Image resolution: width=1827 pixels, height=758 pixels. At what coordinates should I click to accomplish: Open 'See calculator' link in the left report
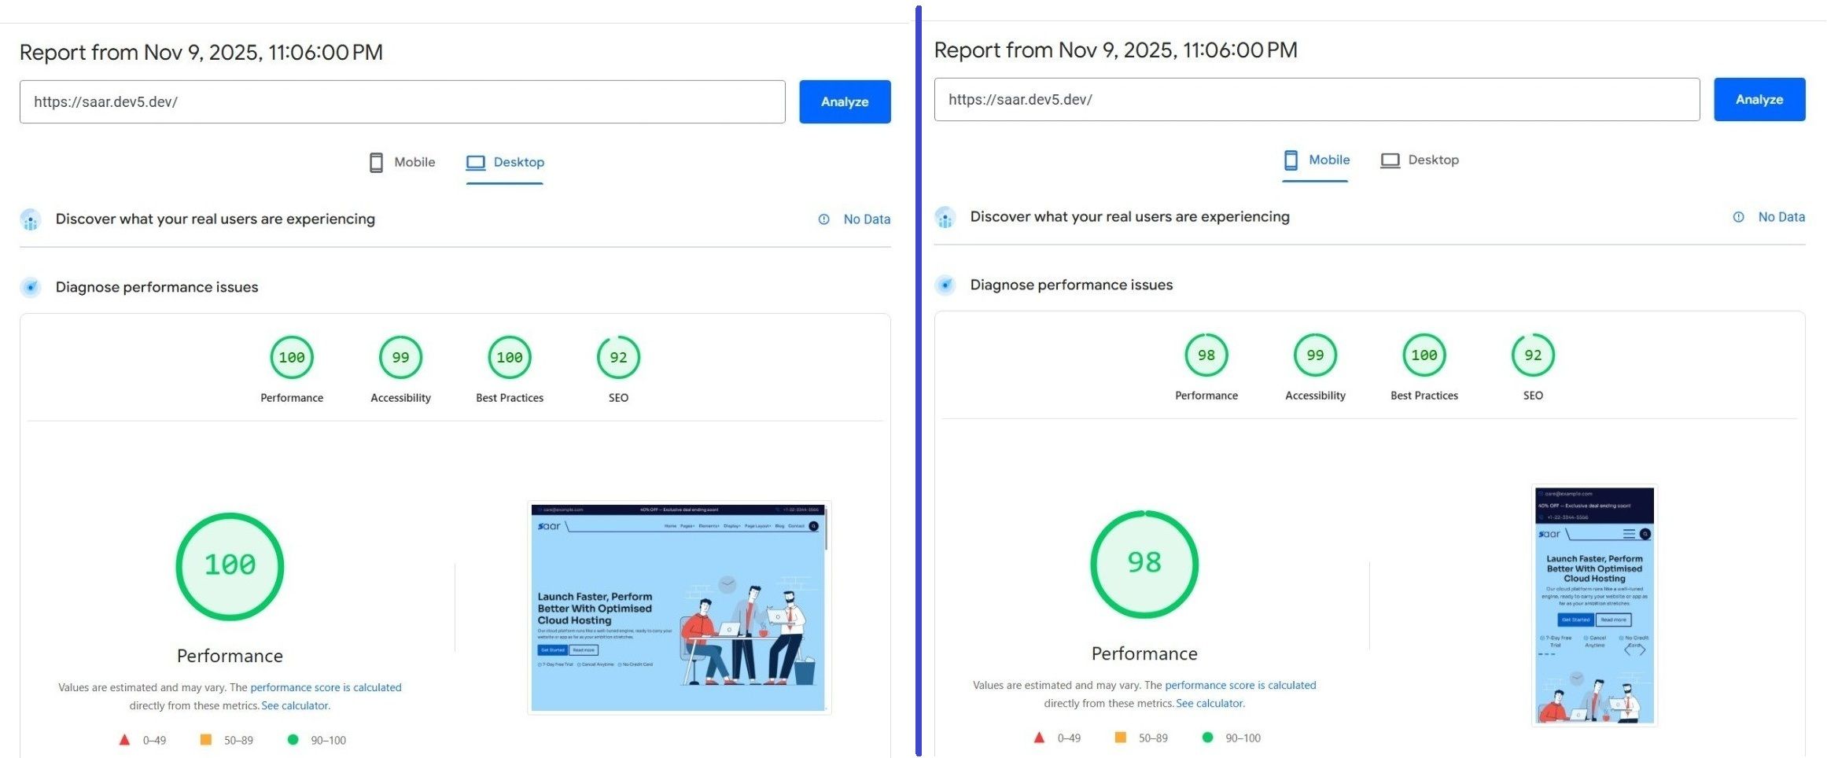pos(295,705)
